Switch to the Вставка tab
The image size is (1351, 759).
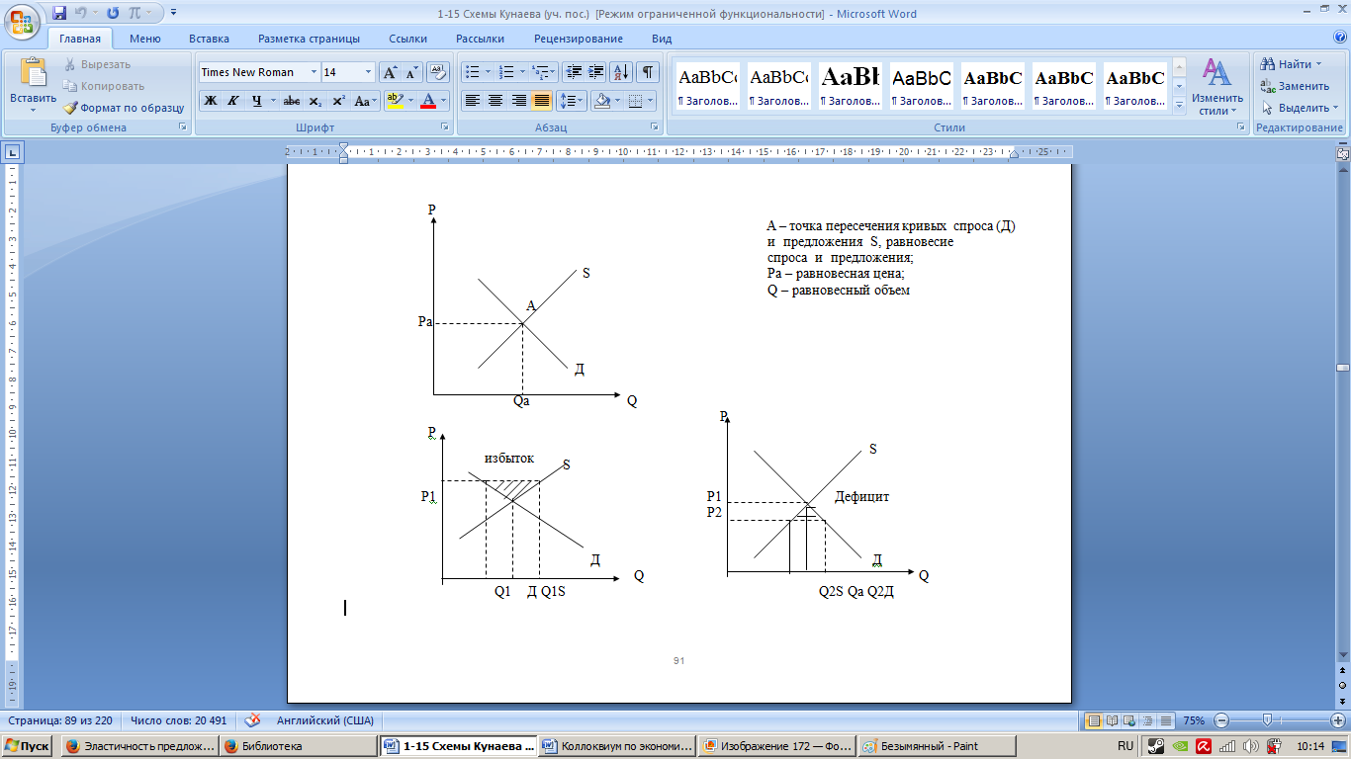[x=209, y=39]
